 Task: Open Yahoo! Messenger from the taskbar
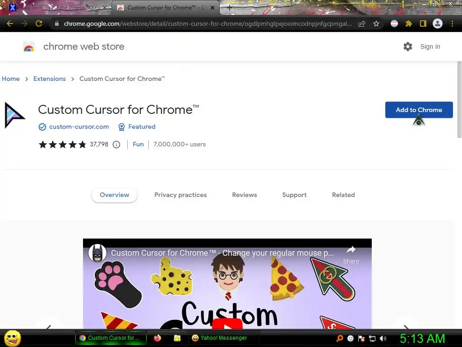tap(224, 338)
